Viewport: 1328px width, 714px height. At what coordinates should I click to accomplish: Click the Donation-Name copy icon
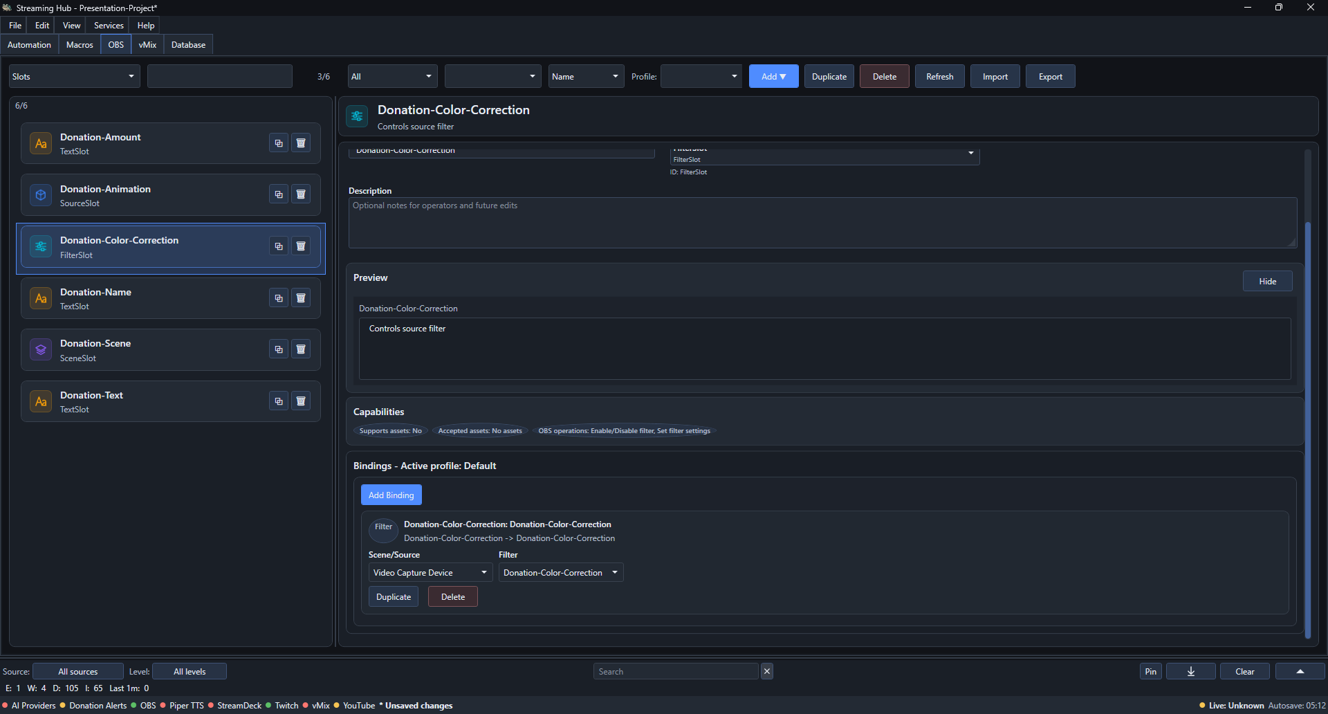click(279, 298)
